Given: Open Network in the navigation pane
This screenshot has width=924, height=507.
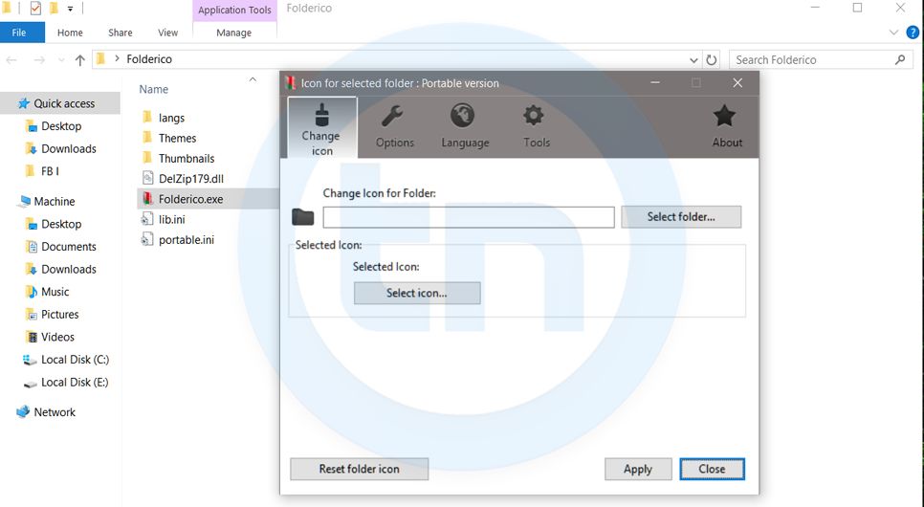Looking at the screenshot, I should pyautogui.click(x=55, y=412).
